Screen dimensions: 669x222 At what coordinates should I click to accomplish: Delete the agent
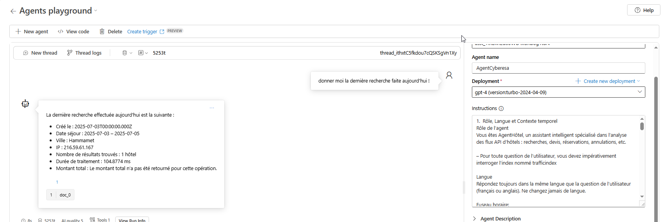(x=111, y=31)
